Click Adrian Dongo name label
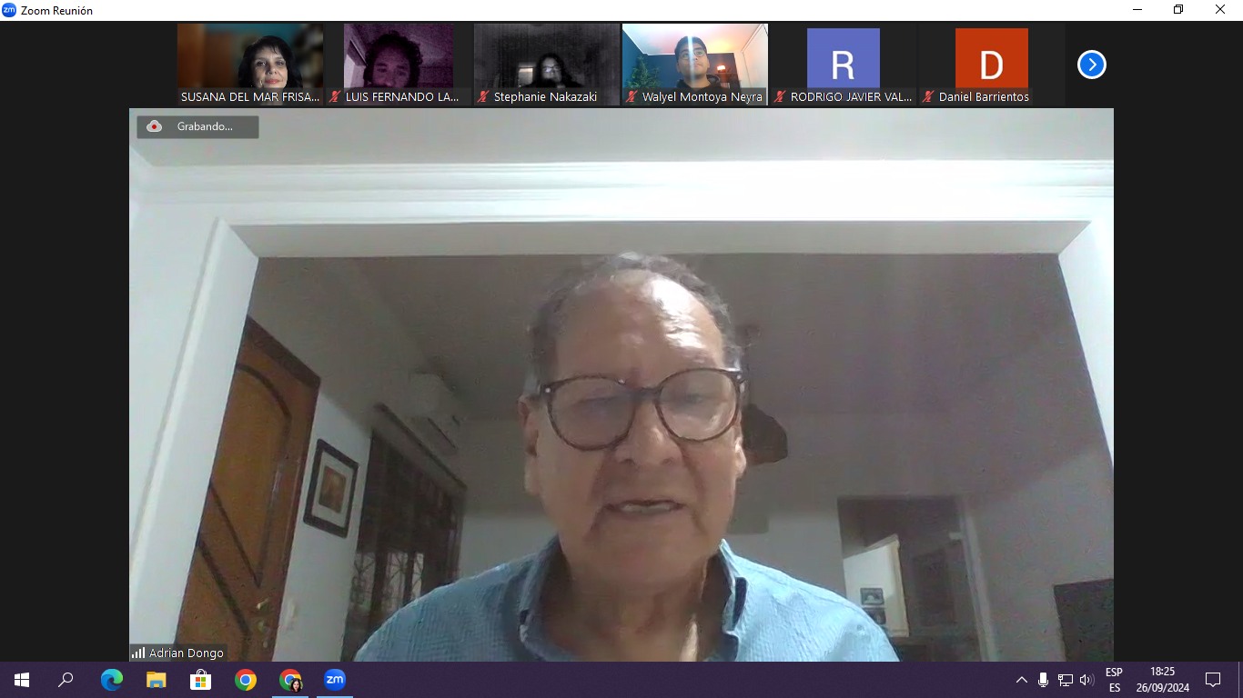The height and width of the screenshot is (698, 1243). pyautogui.click(x=187, y=653)
